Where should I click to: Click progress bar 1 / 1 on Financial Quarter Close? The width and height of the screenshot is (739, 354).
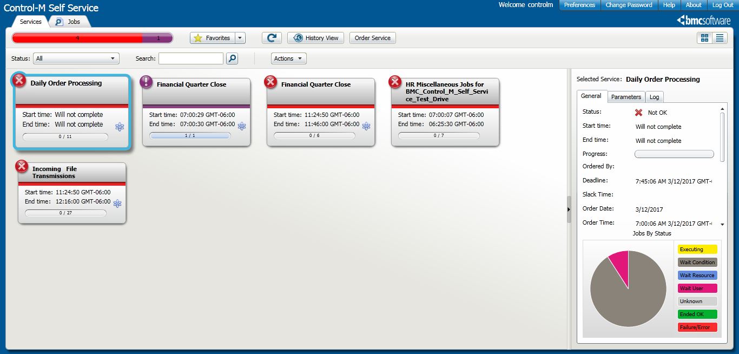point(190,135)
